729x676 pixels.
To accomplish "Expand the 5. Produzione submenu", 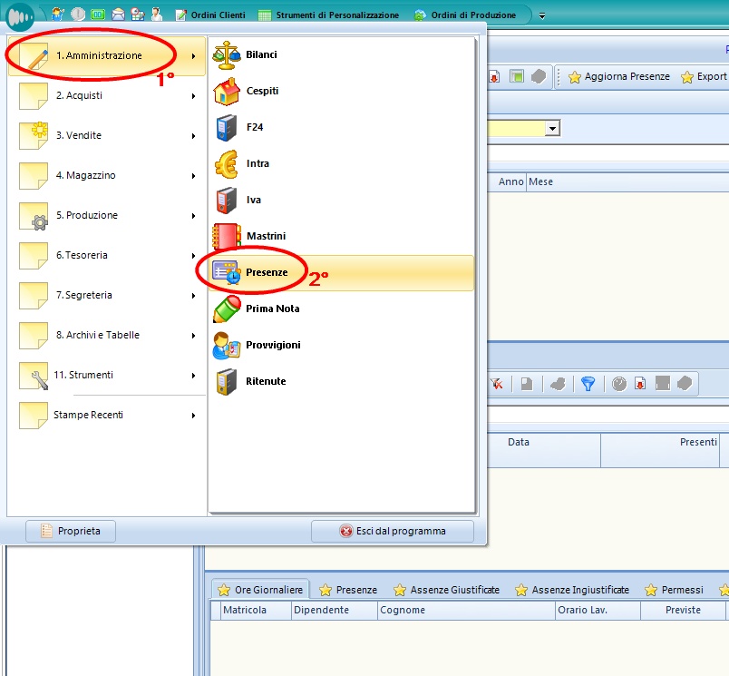I will (107, 215).
